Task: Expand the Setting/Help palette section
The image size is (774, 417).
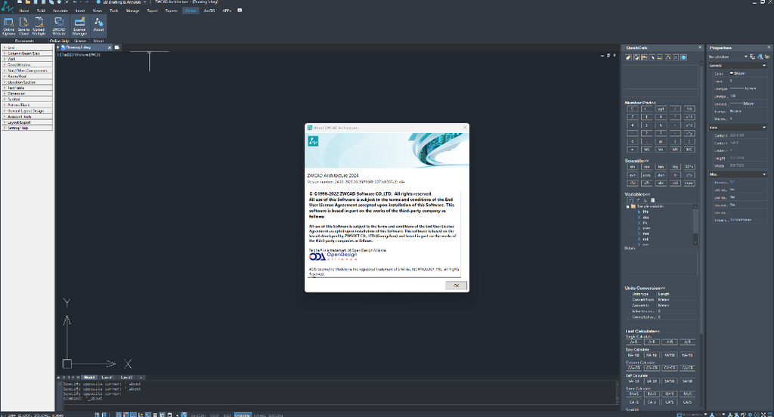Action: pos(27,128)
